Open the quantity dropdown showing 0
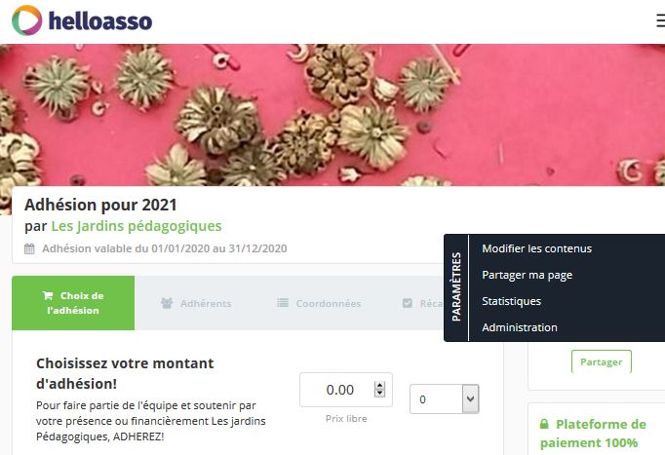The height and width of the screenshot is (455, 665). (444, 398)
